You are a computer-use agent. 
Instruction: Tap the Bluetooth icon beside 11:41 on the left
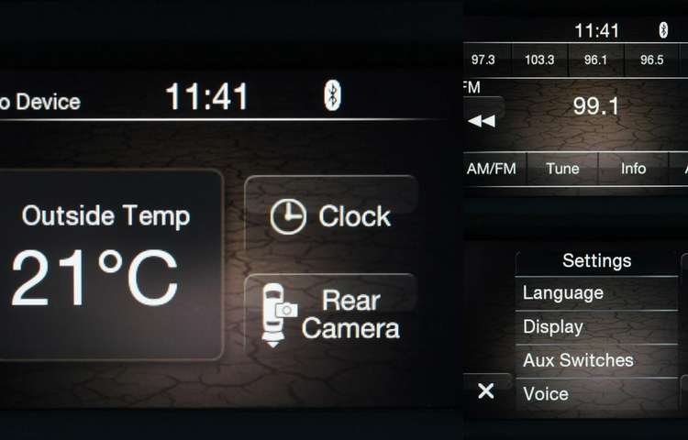[x=333, y=95]
